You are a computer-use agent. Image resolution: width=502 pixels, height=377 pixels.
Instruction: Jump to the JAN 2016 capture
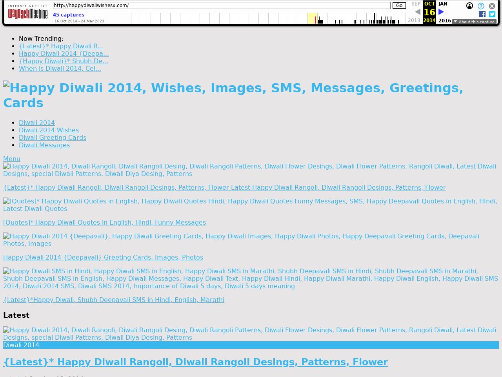tap(443, 4)
